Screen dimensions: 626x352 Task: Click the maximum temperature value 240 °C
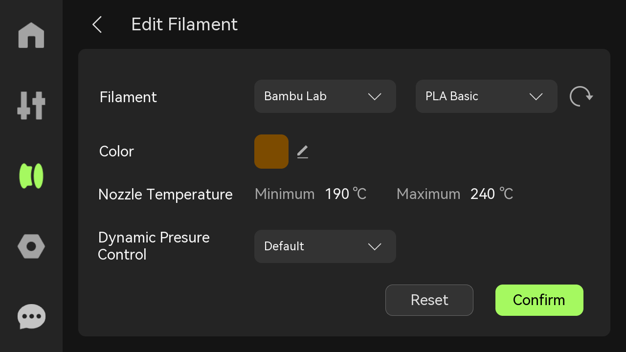[492, 194]
